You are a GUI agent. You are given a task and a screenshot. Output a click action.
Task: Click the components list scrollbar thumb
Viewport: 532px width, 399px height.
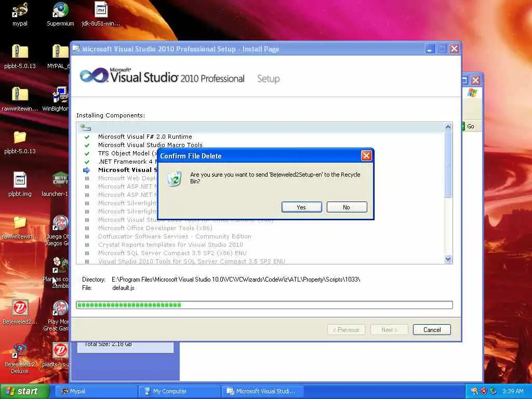[x=448, y=165]
